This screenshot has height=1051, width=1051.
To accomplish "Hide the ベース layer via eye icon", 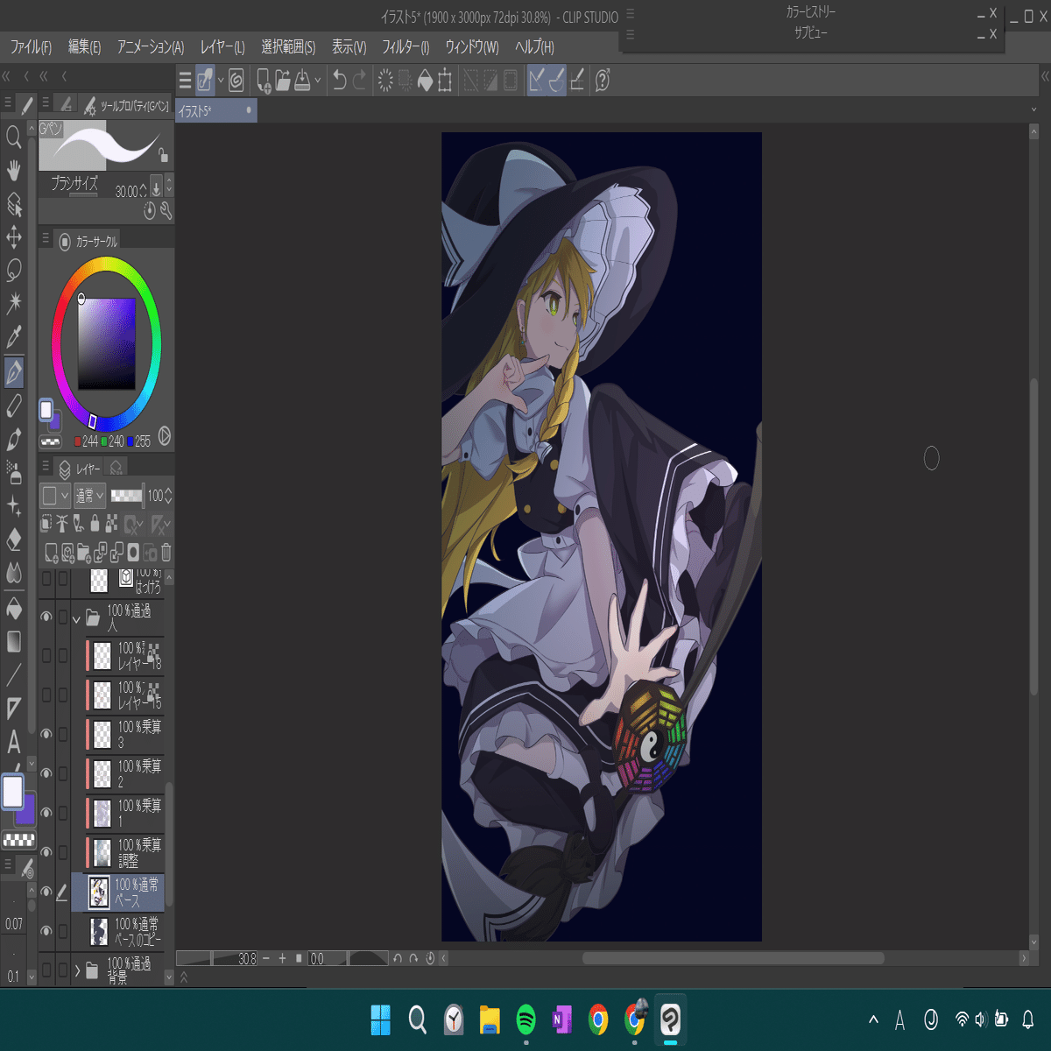I will pyautogui.click(x=46, y=892).
